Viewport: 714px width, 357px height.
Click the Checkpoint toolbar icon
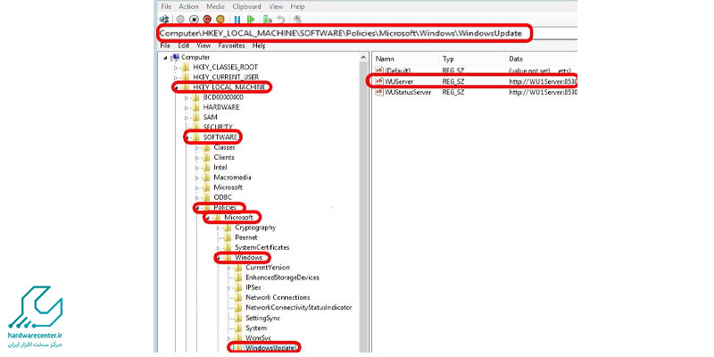(x=268, y=19)
